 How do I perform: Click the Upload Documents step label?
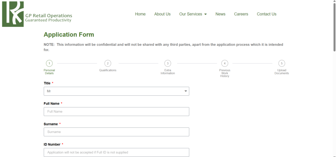click(282, 72)
